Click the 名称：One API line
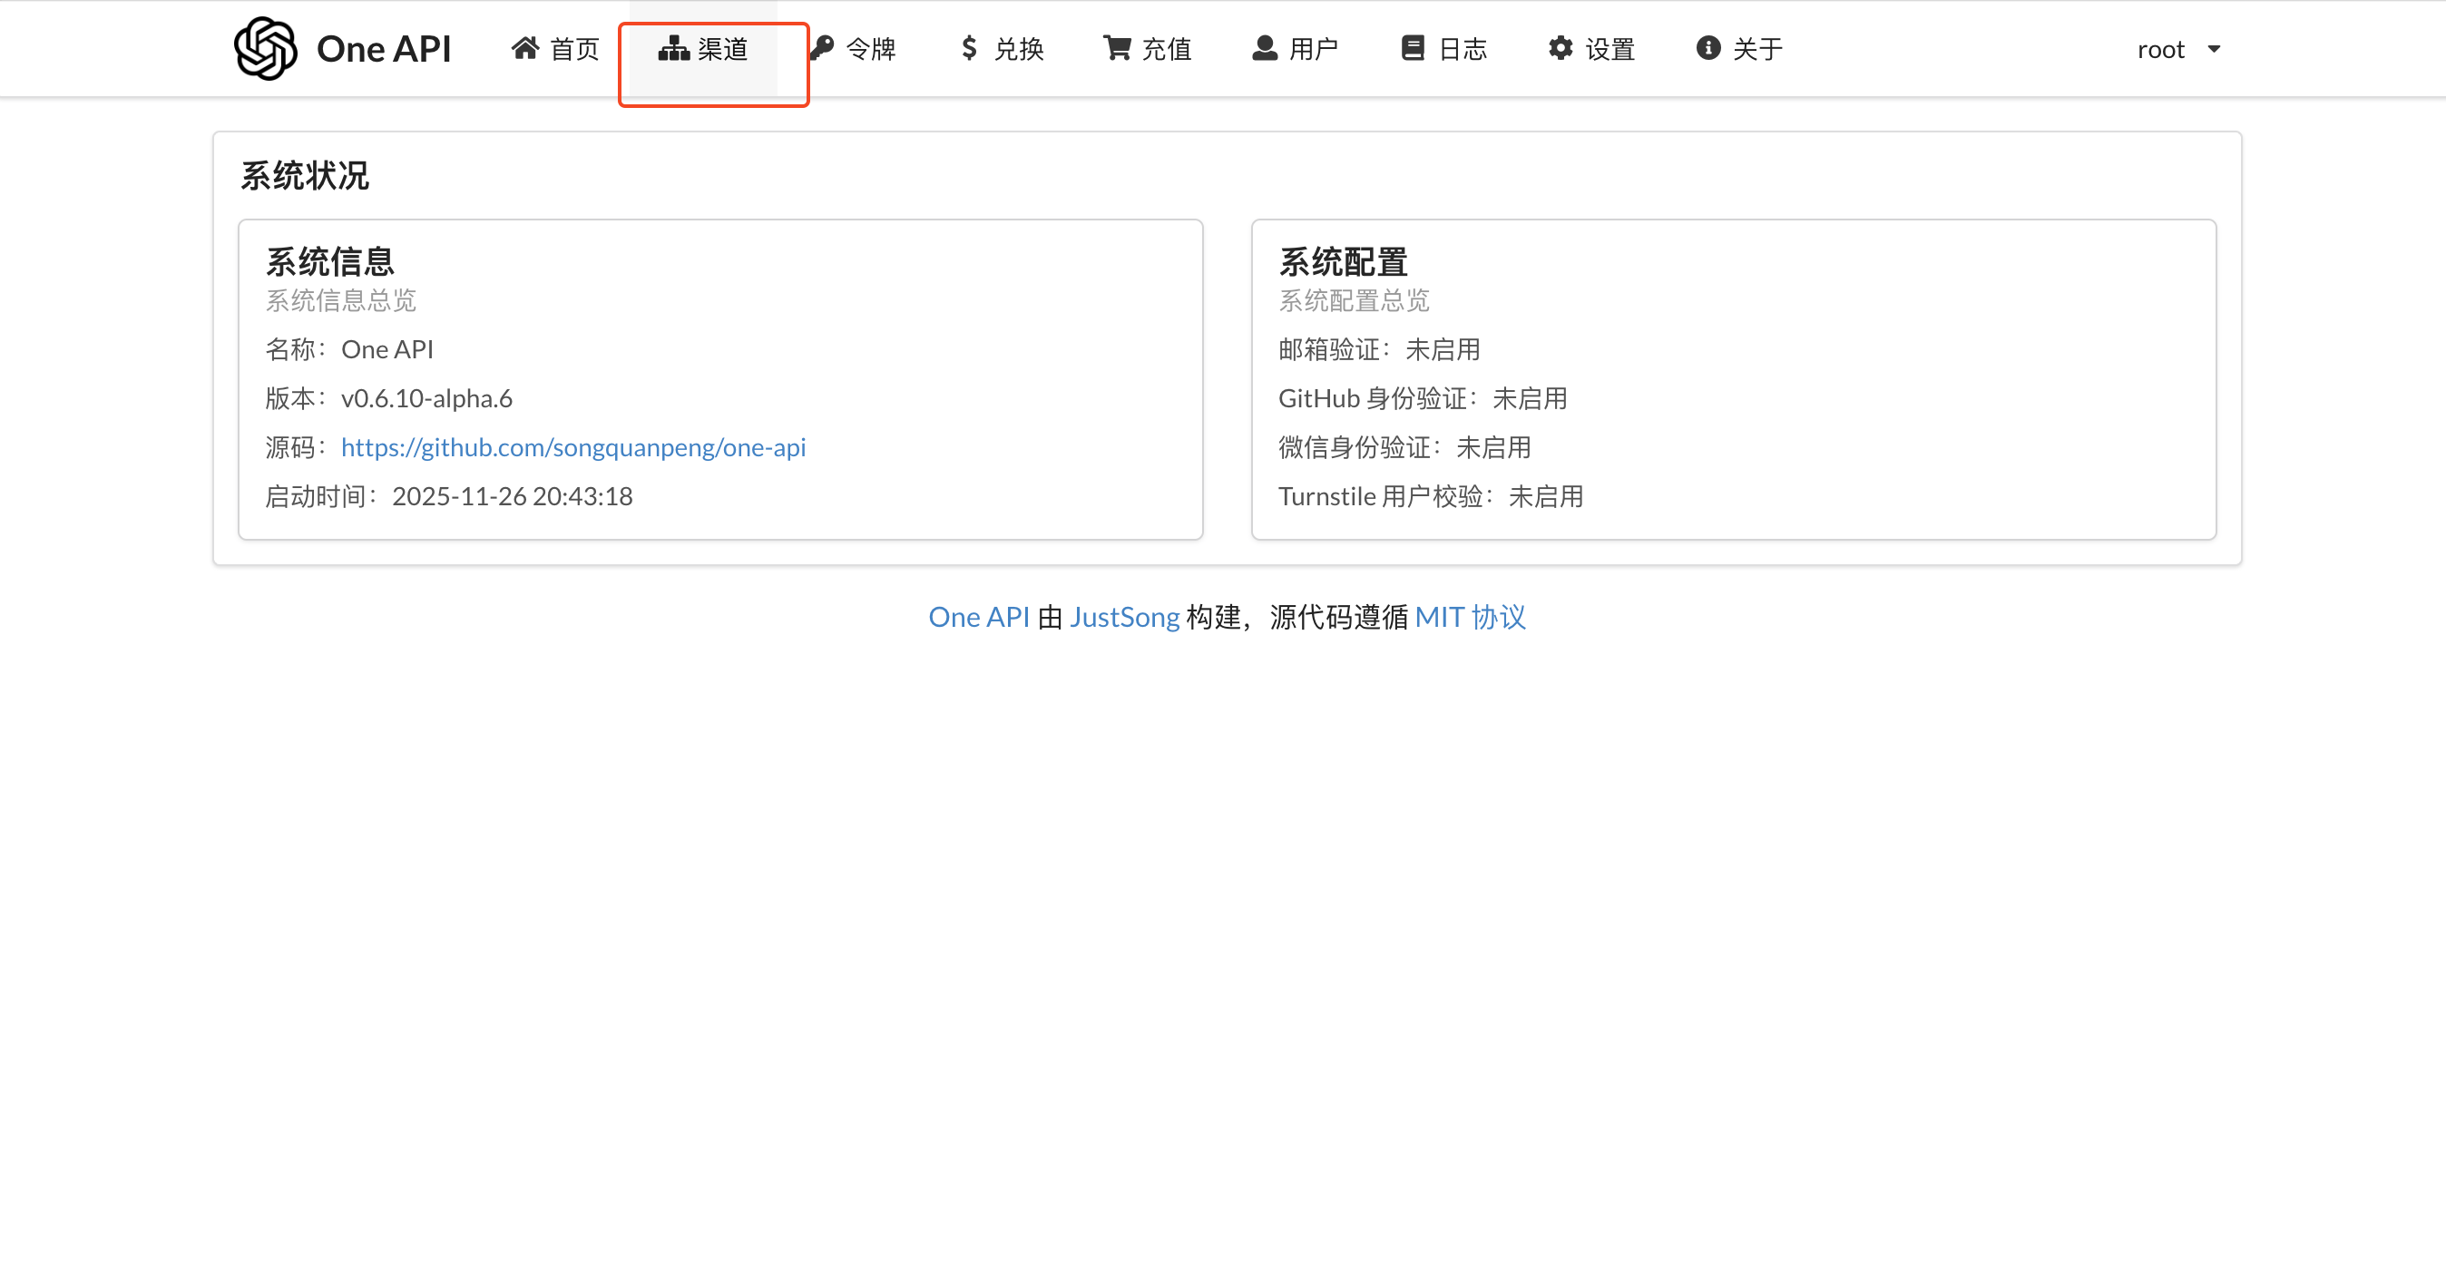 (349, 349)
